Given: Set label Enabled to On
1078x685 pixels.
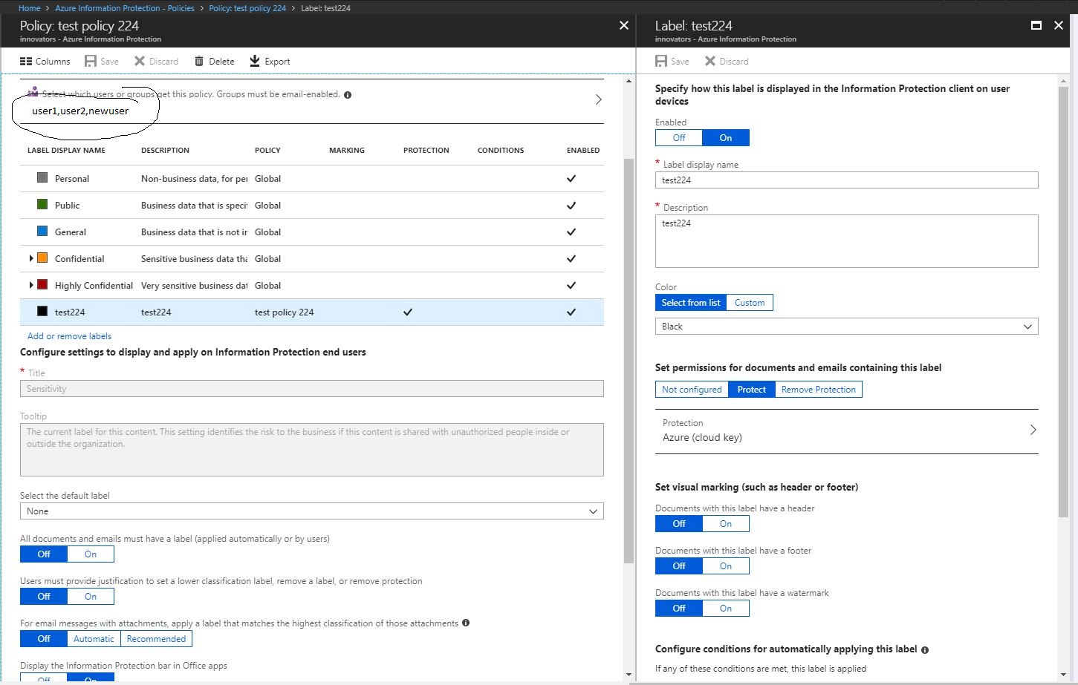Looking at the screenshot, I should [x=726, y=138].
